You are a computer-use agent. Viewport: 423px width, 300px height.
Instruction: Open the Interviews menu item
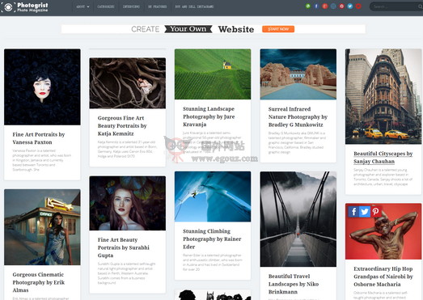tap(131, 6)
